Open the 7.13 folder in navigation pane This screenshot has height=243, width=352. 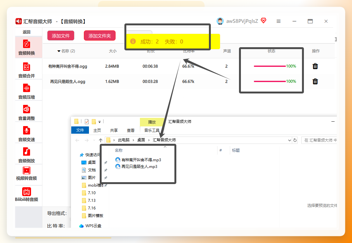pyautogui.click(x=89, y=201)
